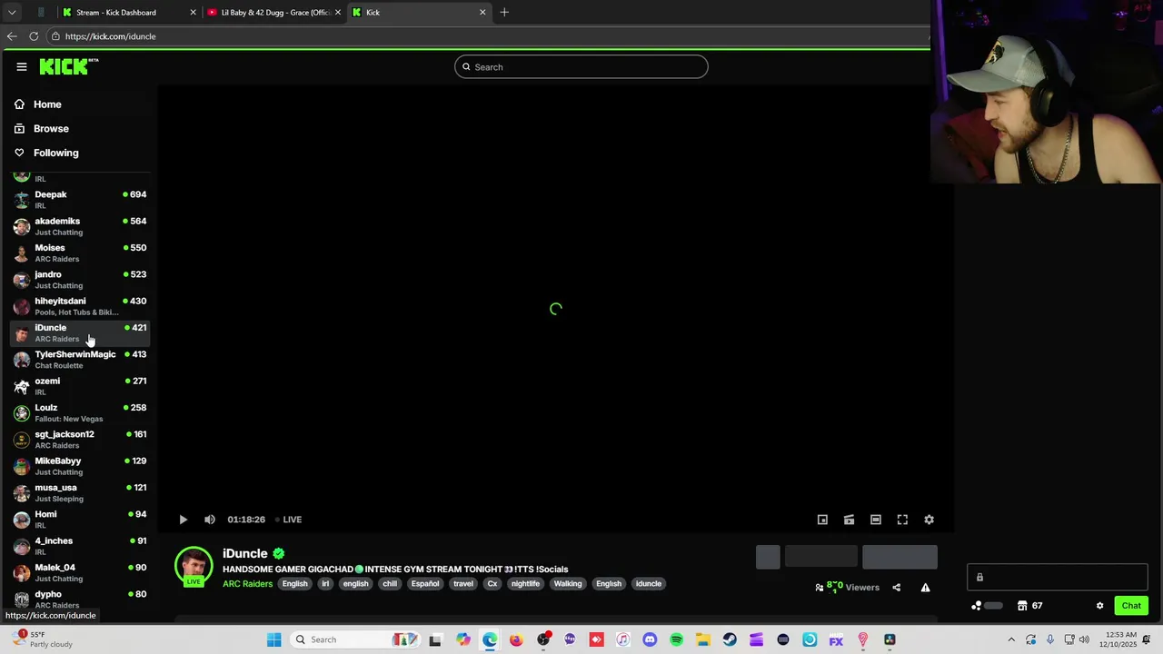This screenshot has width=1163, height=654.
Task: Open jandro channel from sidebar
Action: [x=80, y=279]
